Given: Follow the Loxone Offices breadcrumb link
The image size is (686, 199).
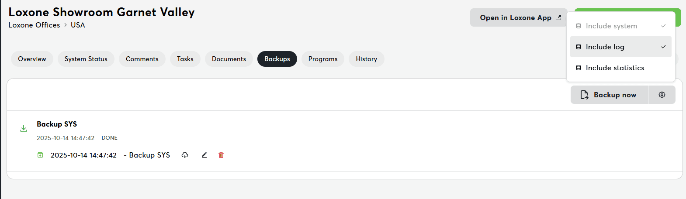Looking at the screenshot, I should [x=34, y=25].
